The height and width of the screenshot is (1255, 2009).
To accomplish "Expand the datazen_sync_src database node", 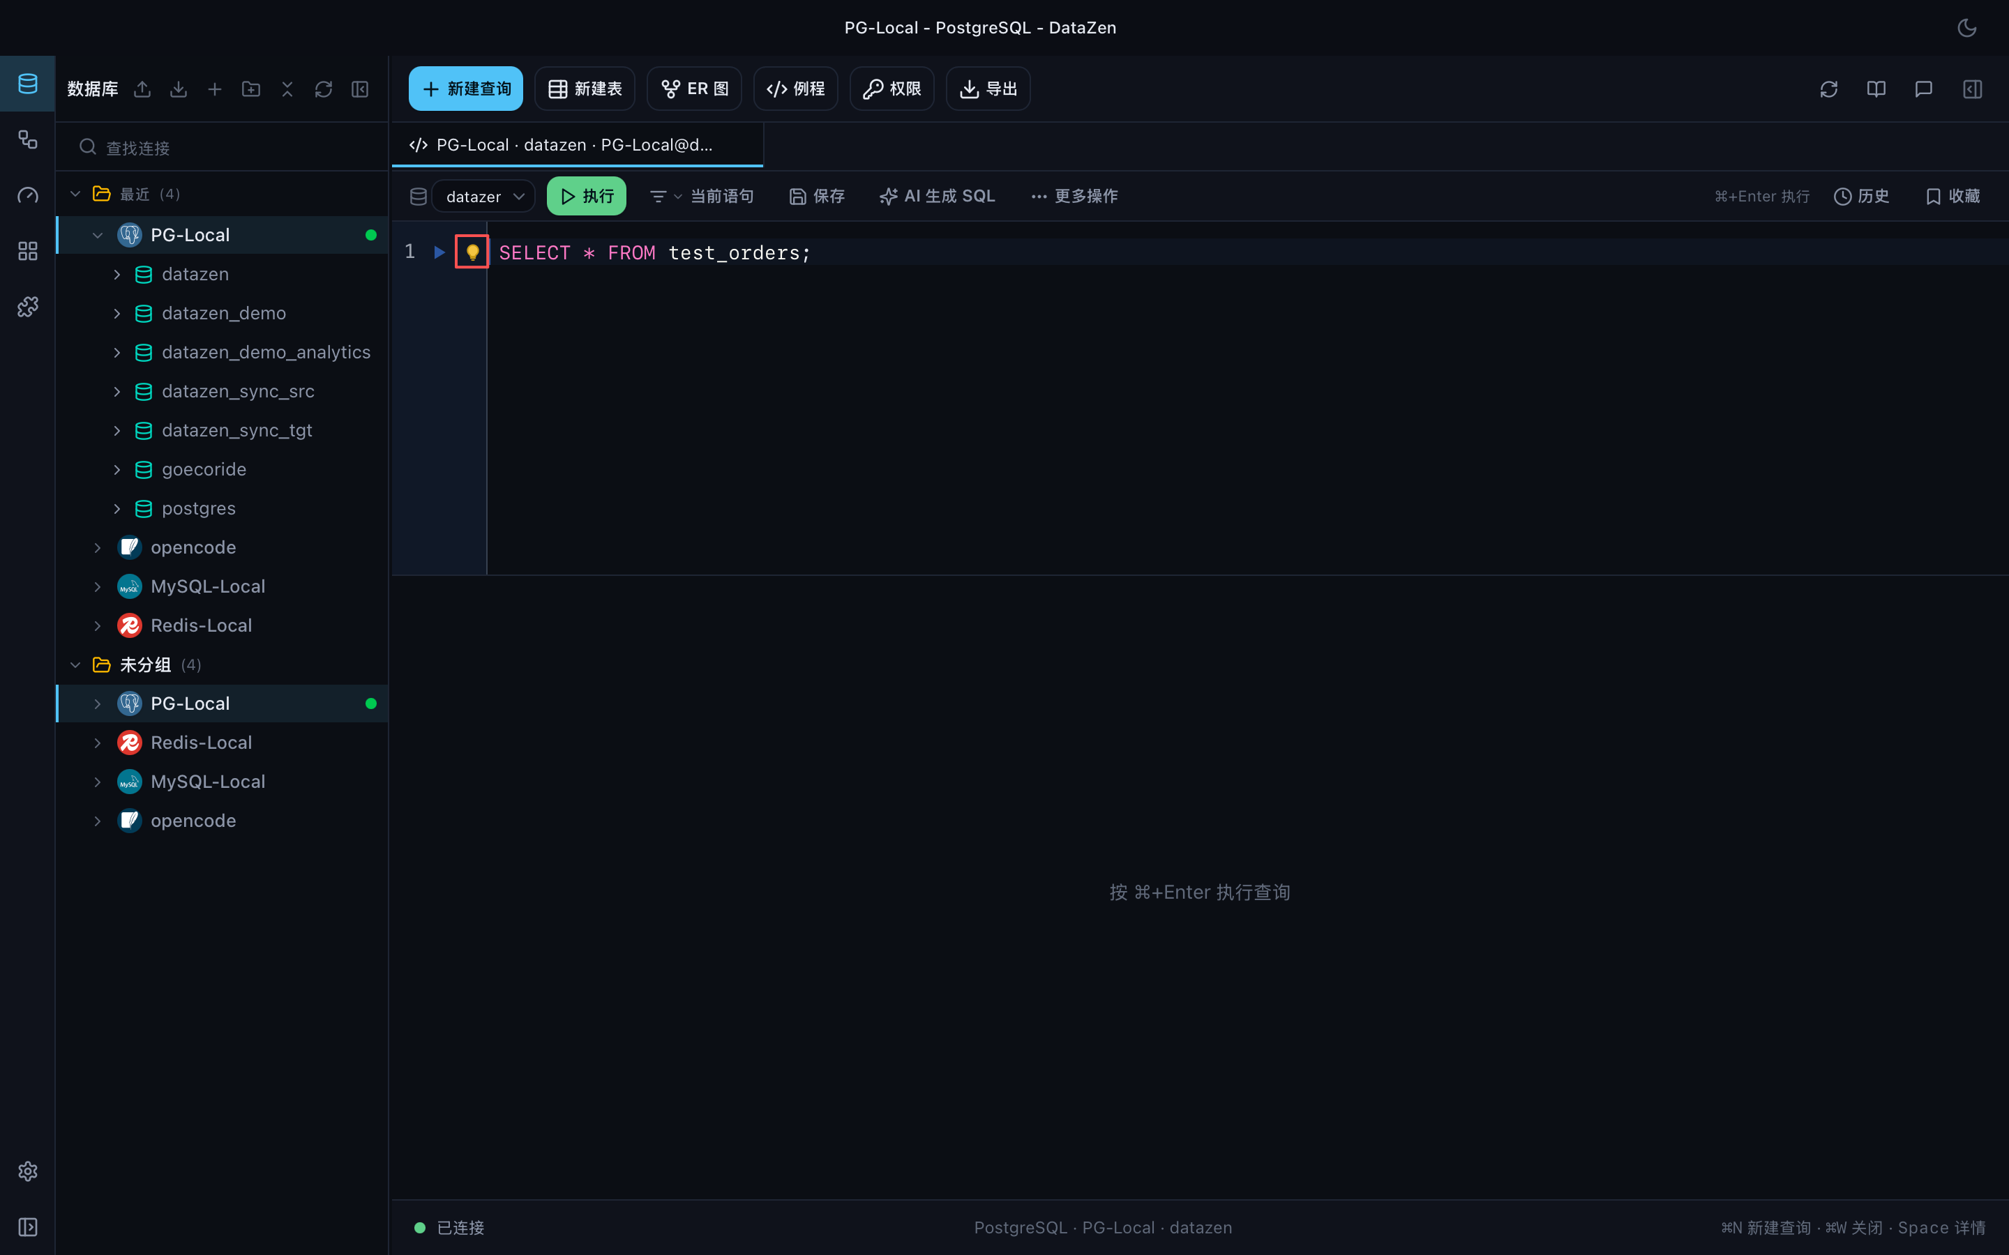I will click(117, 391).
